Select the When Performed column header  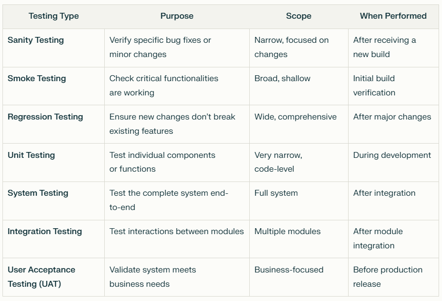coord(393,16)
